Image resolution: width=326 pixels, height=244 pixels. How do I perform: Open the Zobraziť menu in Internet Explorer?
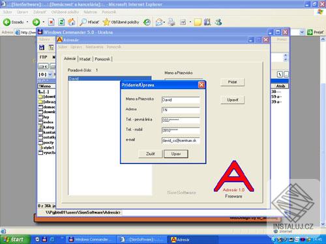click(x=40, y=12)
